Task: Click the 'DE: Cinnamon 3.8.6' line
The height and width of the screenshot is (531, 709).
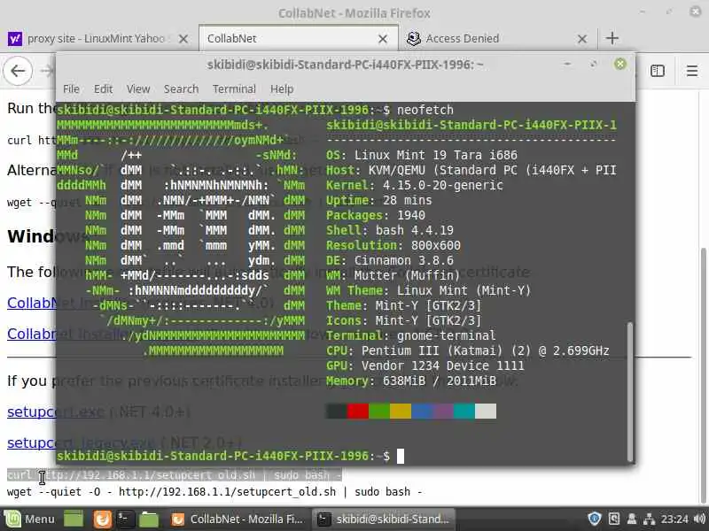Action: click(x=390, y=260)
